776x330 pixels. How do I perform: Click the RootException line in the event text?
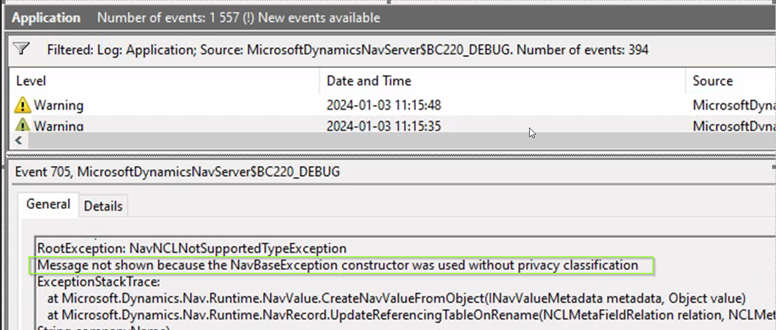pyautogui.click(x=191, y=248)
